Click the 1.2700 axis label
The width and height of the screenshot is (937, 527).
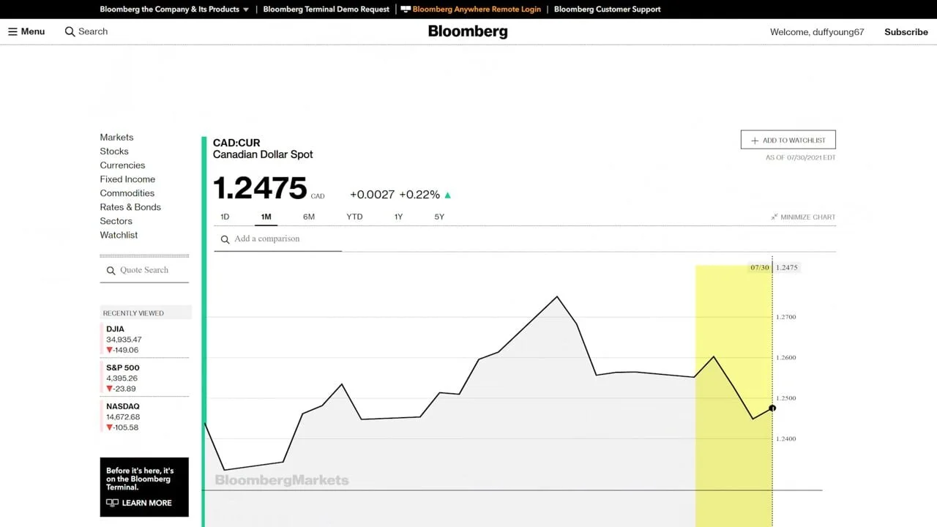(786, 317)
